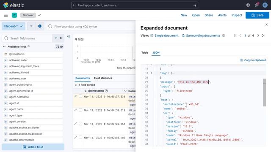Open the user profile avatar
The width and height of the screenshot is (271, 152).
pyautogui.click(x=265, y=5)
